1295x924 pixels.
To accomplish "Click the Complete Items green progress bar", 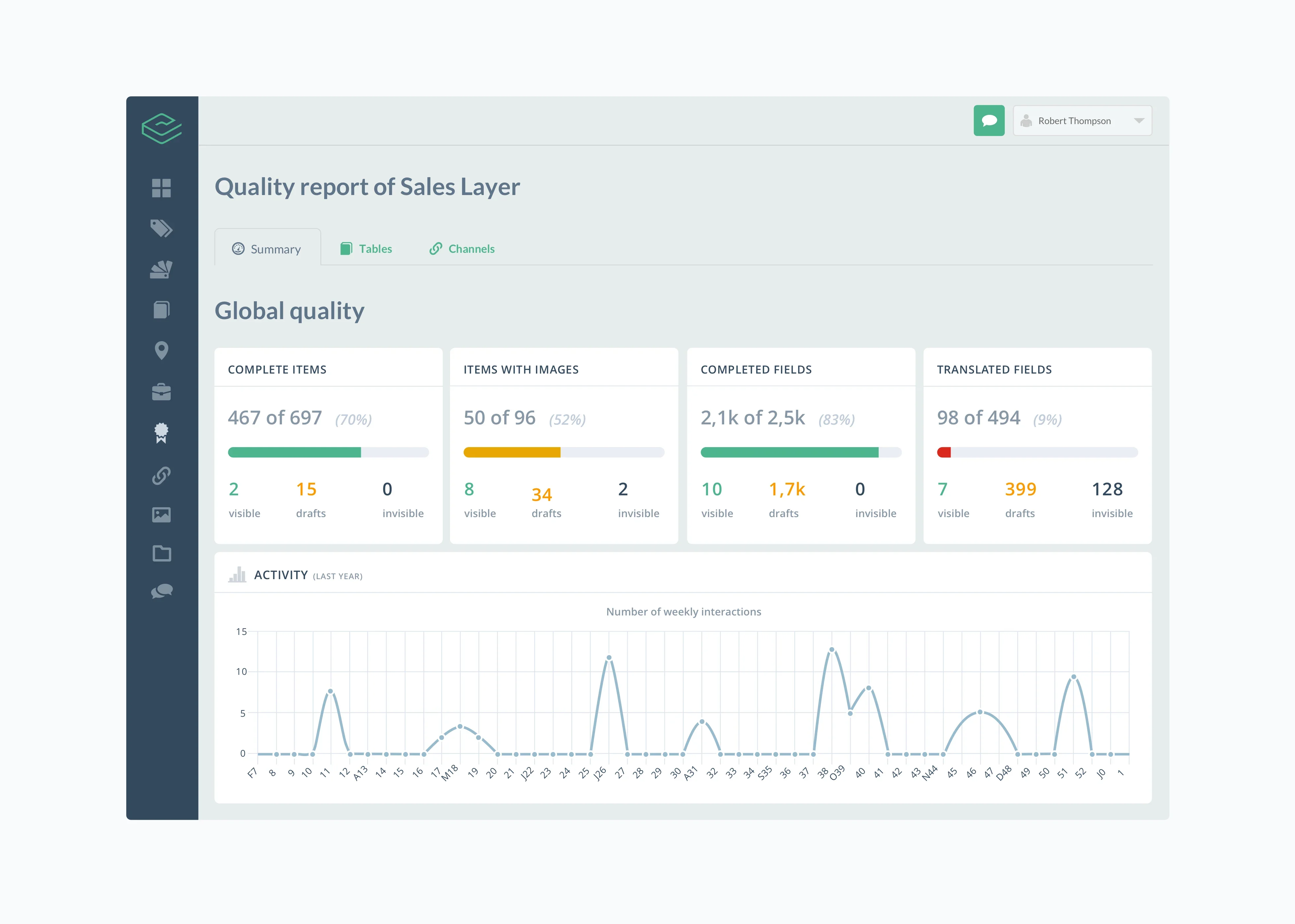I will pos(294,452).
